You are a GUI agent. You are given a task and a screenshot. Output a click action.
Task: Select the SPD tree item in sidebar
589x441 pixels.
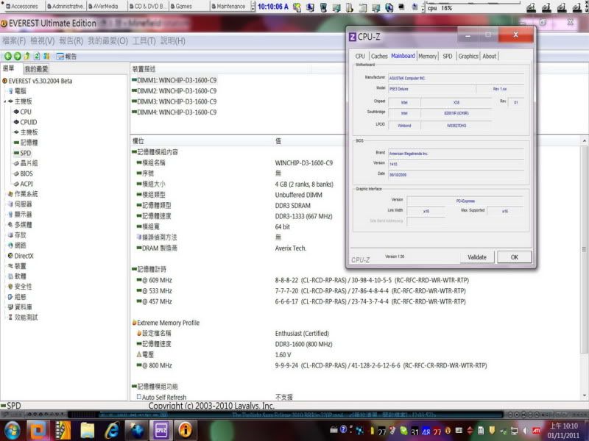(x=23, y=153)
